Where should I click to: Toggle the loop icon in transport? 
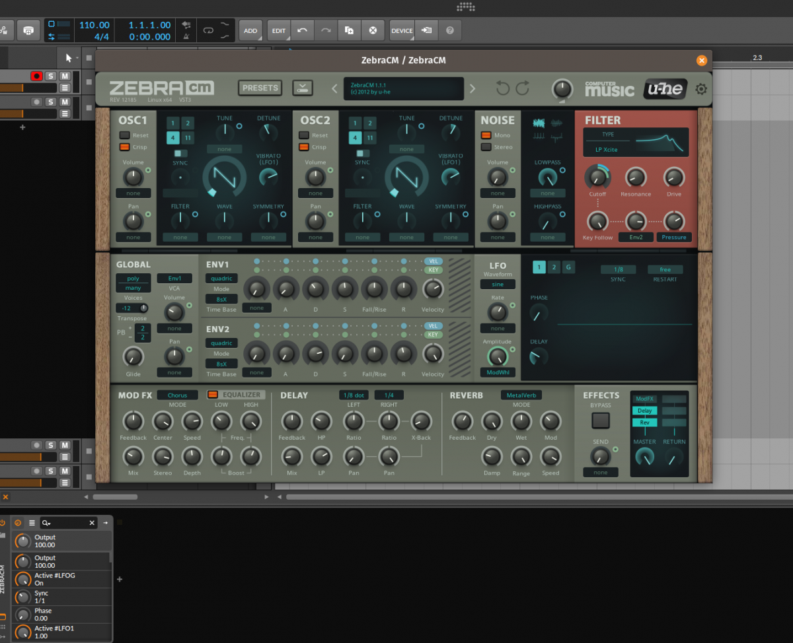click(x=208, y=30)
